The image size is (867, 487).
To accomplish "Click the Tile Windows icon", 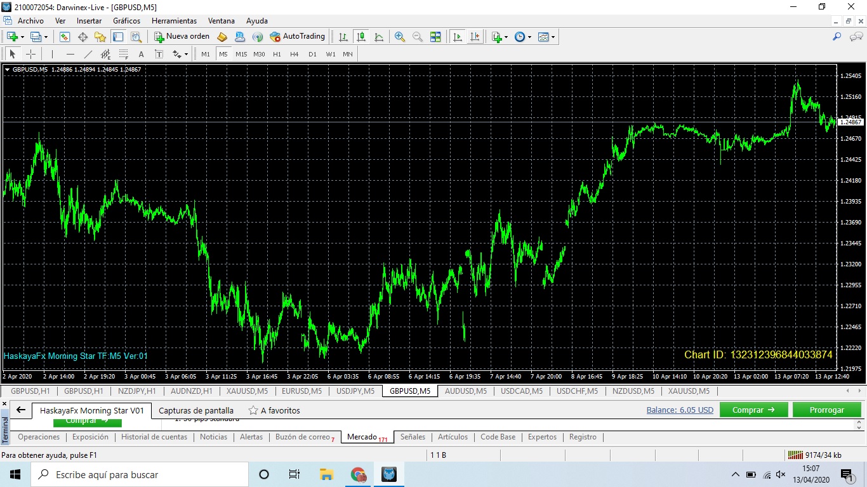I will coord(435,37).
